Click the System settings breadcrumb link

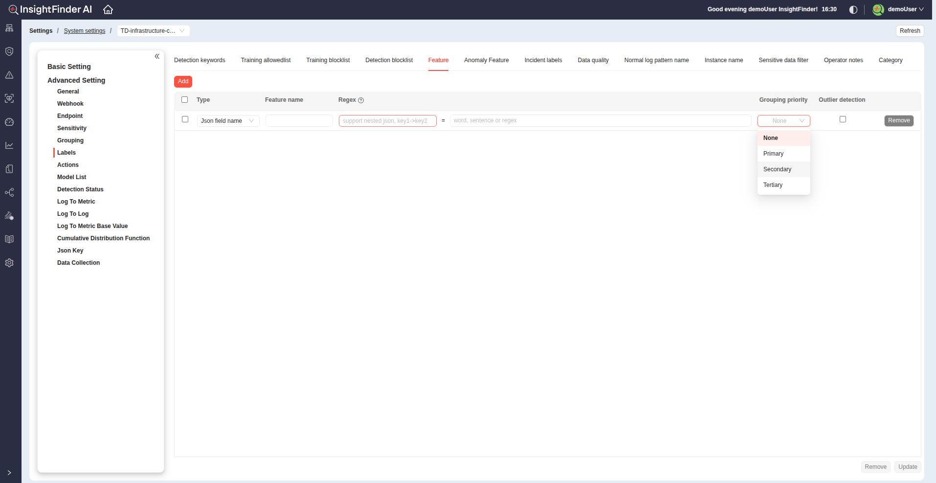tap(85, 31)
